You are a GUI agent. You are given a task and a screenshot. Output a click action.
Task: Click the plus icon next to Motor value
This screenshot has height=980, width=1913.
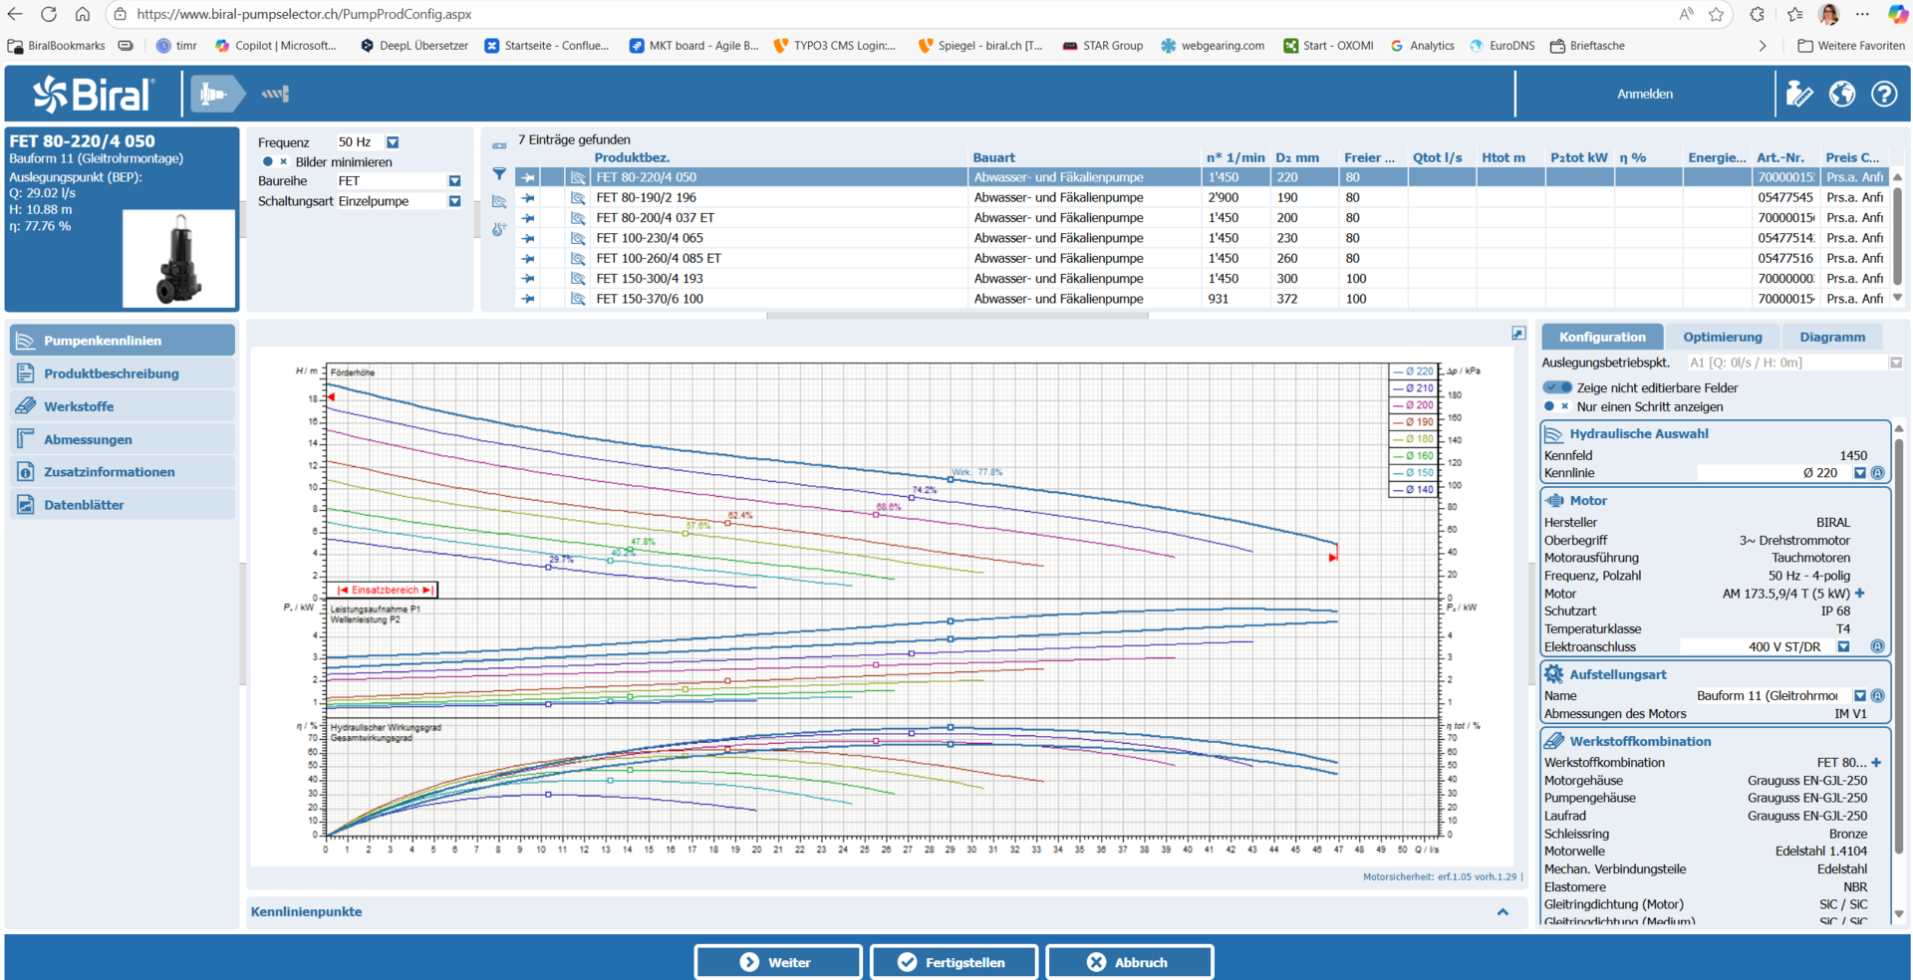[x=1859, y=594]
